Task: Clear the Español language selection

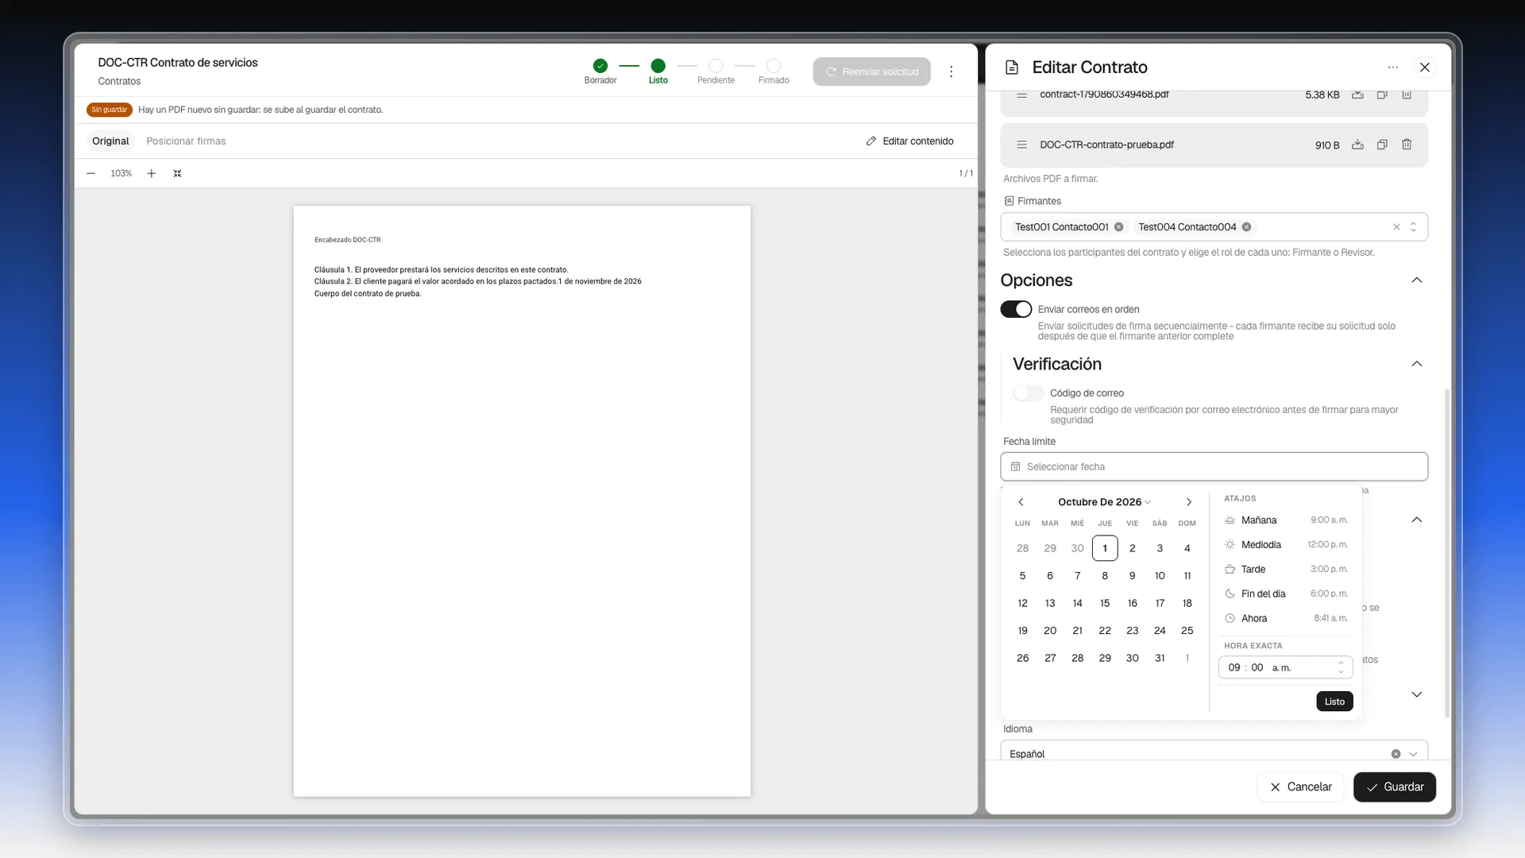Action: pyautogui.click(x=1396, y=754)
